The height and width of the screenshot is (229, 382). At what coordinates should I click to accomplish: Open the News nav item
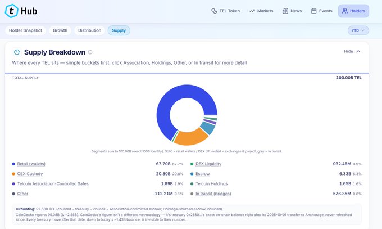(292, 11)
